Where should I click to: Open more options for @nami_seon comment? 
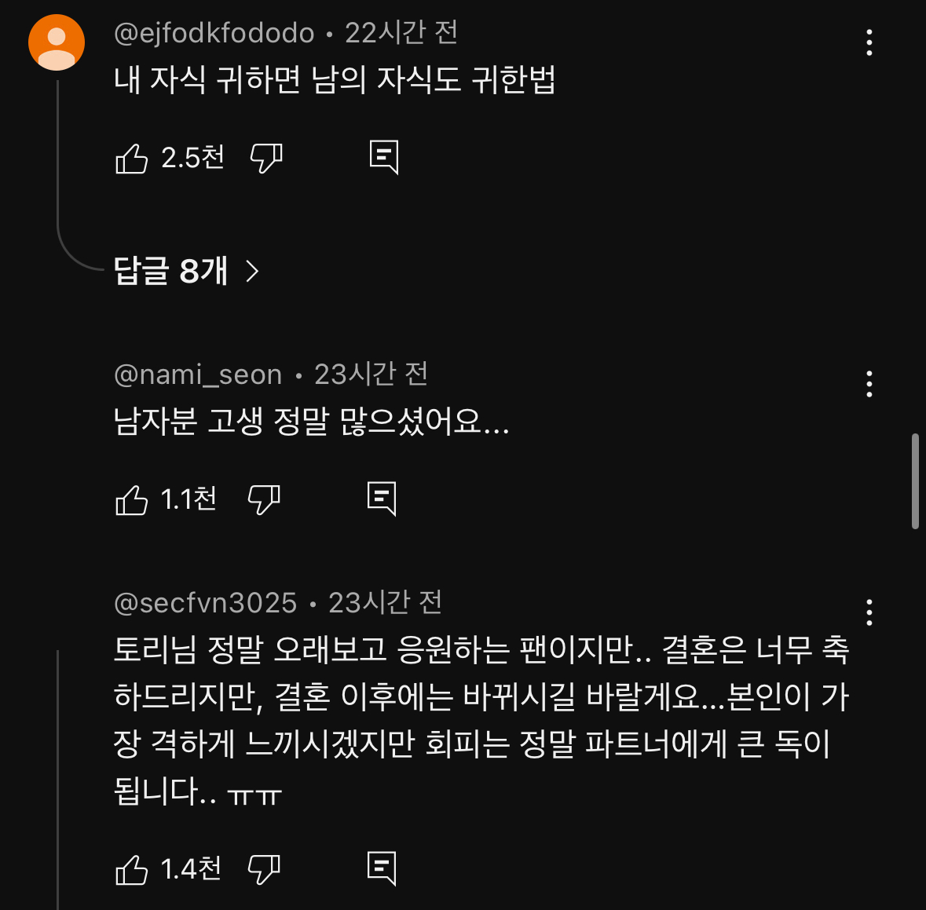click(869, 384)
